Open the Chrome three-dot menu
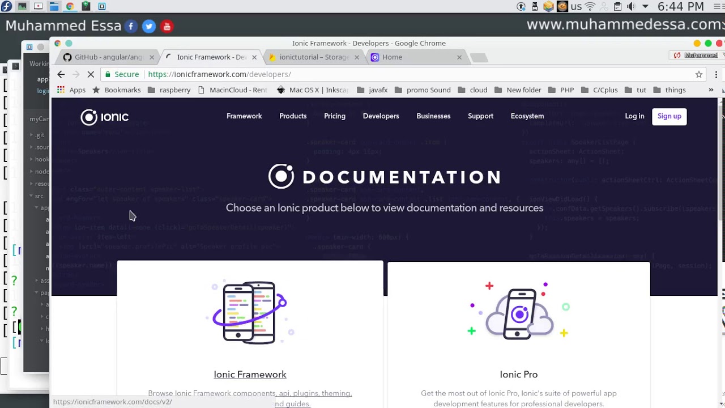 [x=716, y=74]
